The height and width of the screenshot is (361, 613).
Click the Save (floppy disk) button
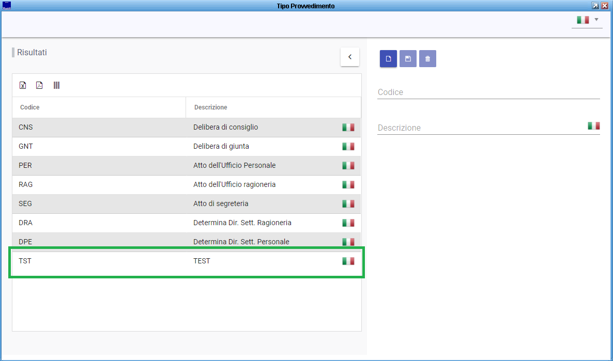click(408, 58)
